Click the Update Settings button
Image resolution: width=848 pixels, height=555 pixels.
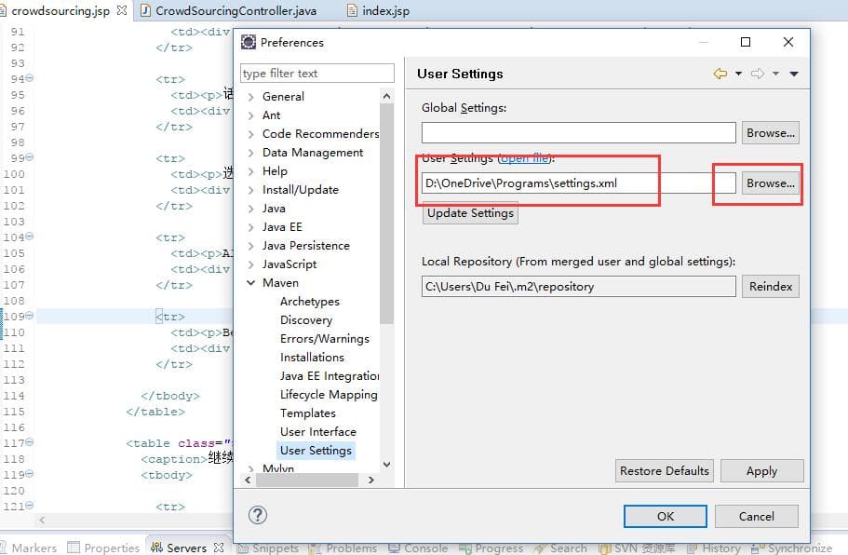coord(470,213)
